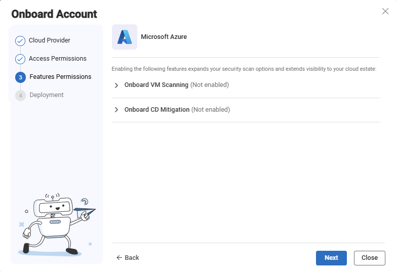Open the Onboard CD Mitigation section title

coord(157,110)
